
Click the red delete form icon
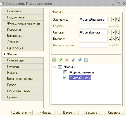pyautogui.click(x=67, y=60)
